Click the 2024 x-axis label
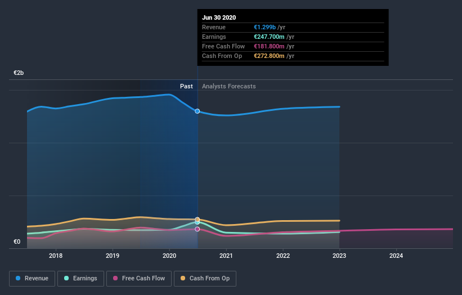This screenshot has height=295, width=462. (x=396, y=256)
